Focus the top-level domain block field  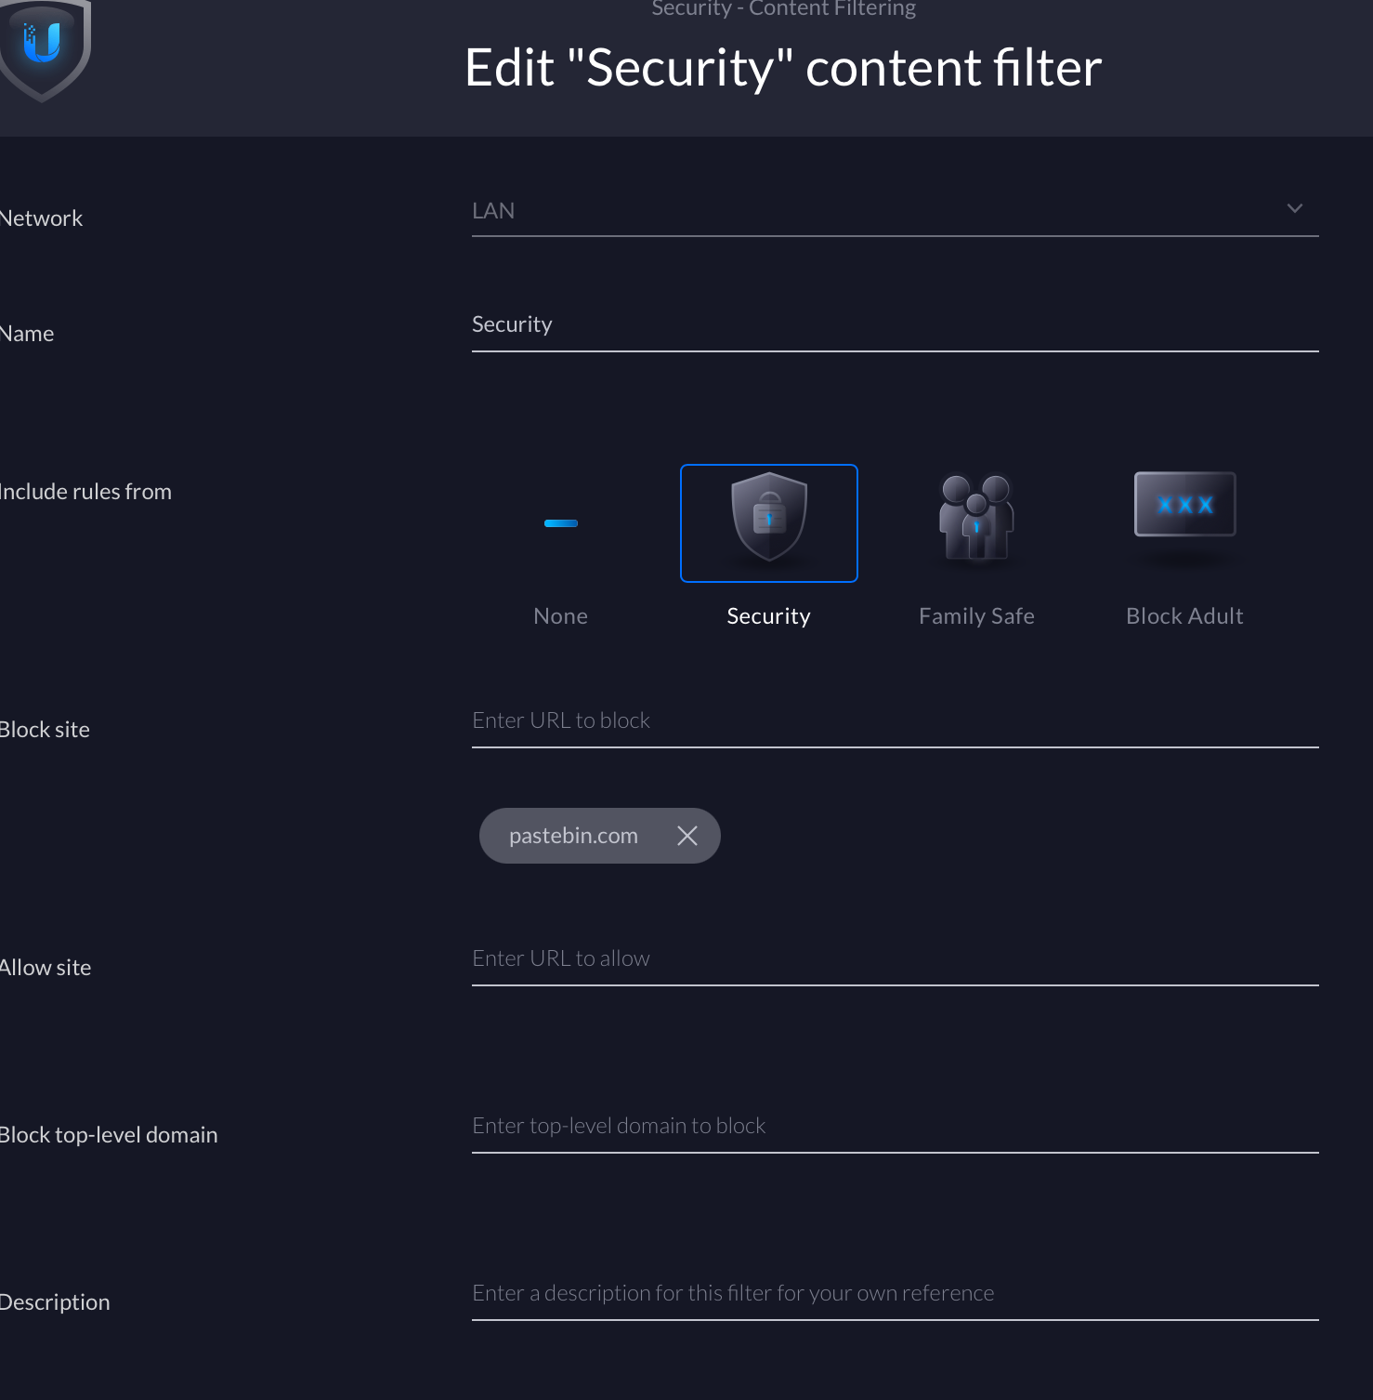(894, 1126)
